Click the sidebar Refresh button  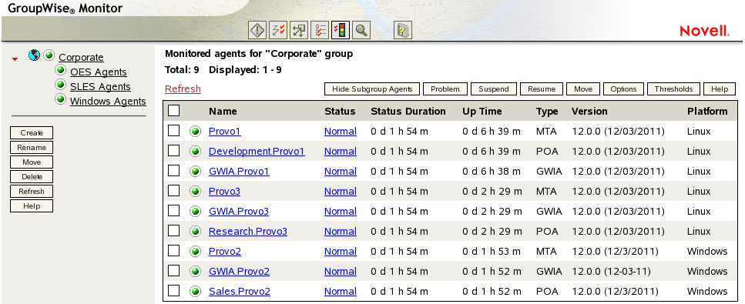click(32, 192)
